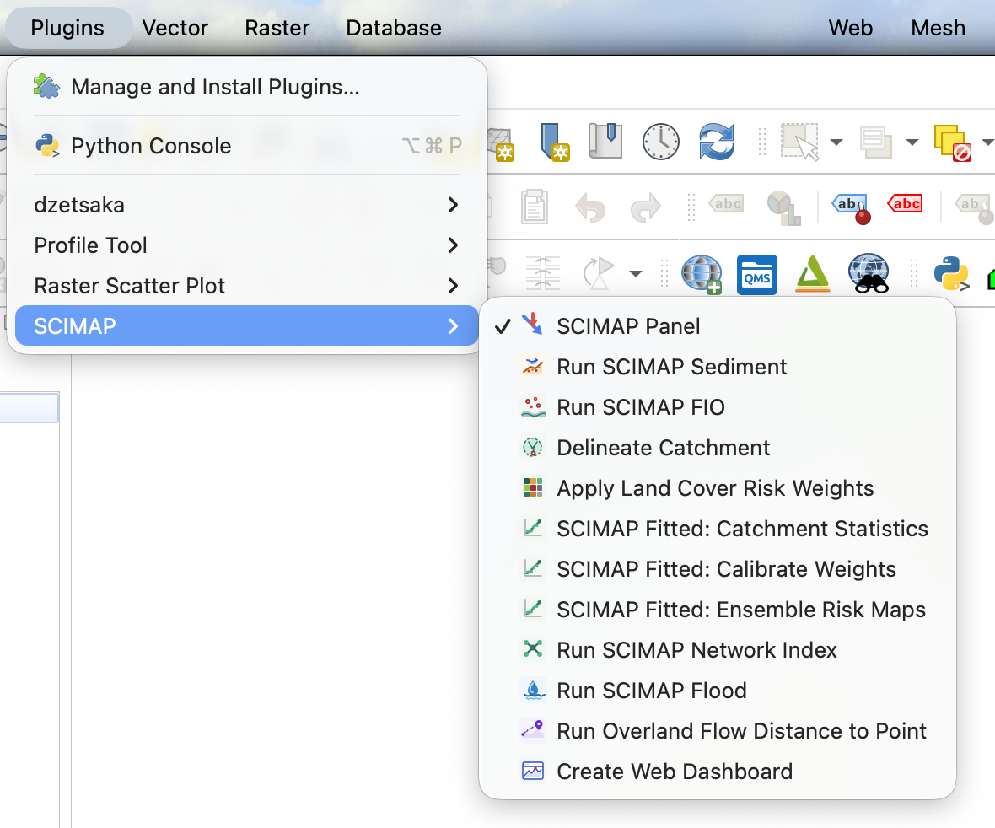Open the Database menu
Screen dimensions: 995x828
[394, 28]
